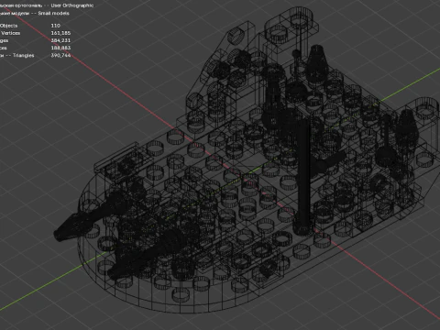This screenshot has height=330, width=440.
Task: Click the 'Objects' statistics label
Action: pos(8,26)
